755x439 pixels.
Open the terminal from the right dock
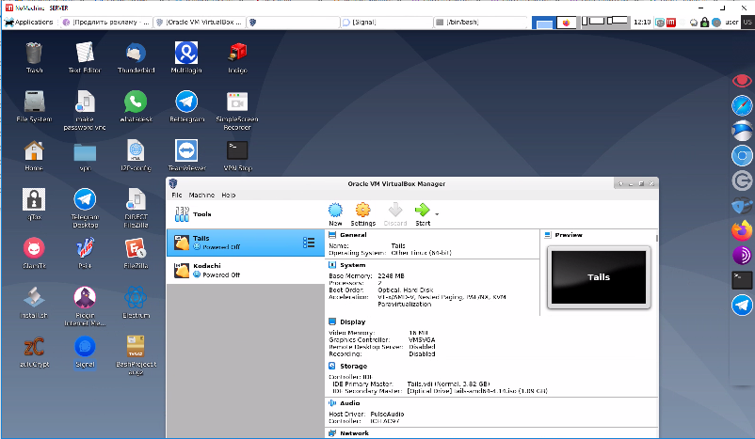pos(742,280)
